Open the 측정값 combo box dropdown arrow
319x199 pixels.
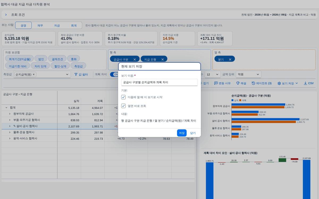67,75
